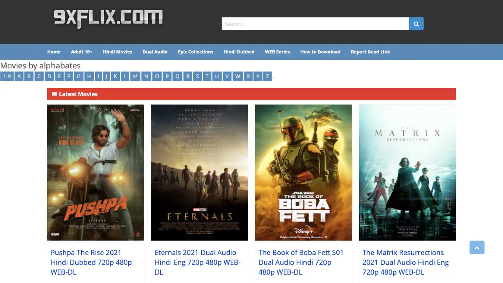503x283 pixels.
Task: Open the Pushpa movie poster
Action: coord(95,173)
